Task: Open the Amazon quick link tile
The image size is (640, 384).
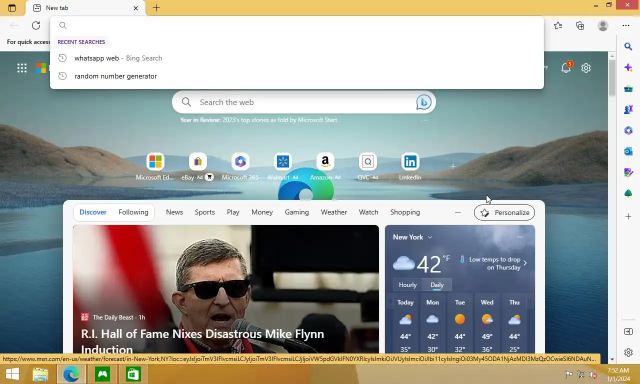Action: (x=325, y=167)
